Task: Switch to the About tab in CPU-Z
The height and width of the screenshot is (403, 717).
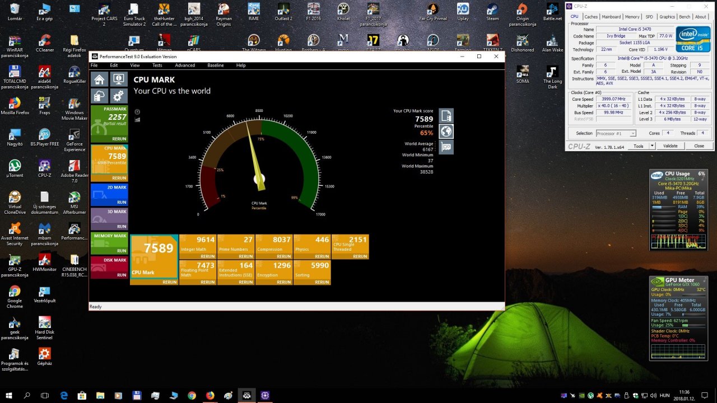Action: pyautogui.click(x=701, y=17)
